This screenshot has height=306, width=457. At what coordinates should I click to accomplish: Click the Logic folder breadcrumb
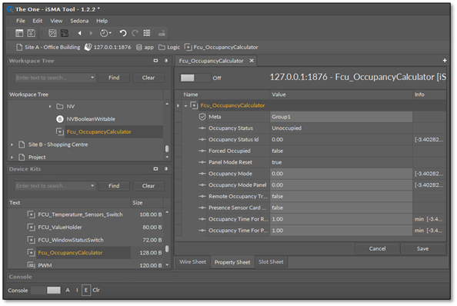(x=169, y=47)
